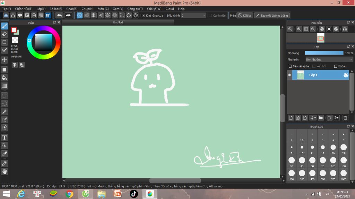Click foreground color swatch

point(14,30)
